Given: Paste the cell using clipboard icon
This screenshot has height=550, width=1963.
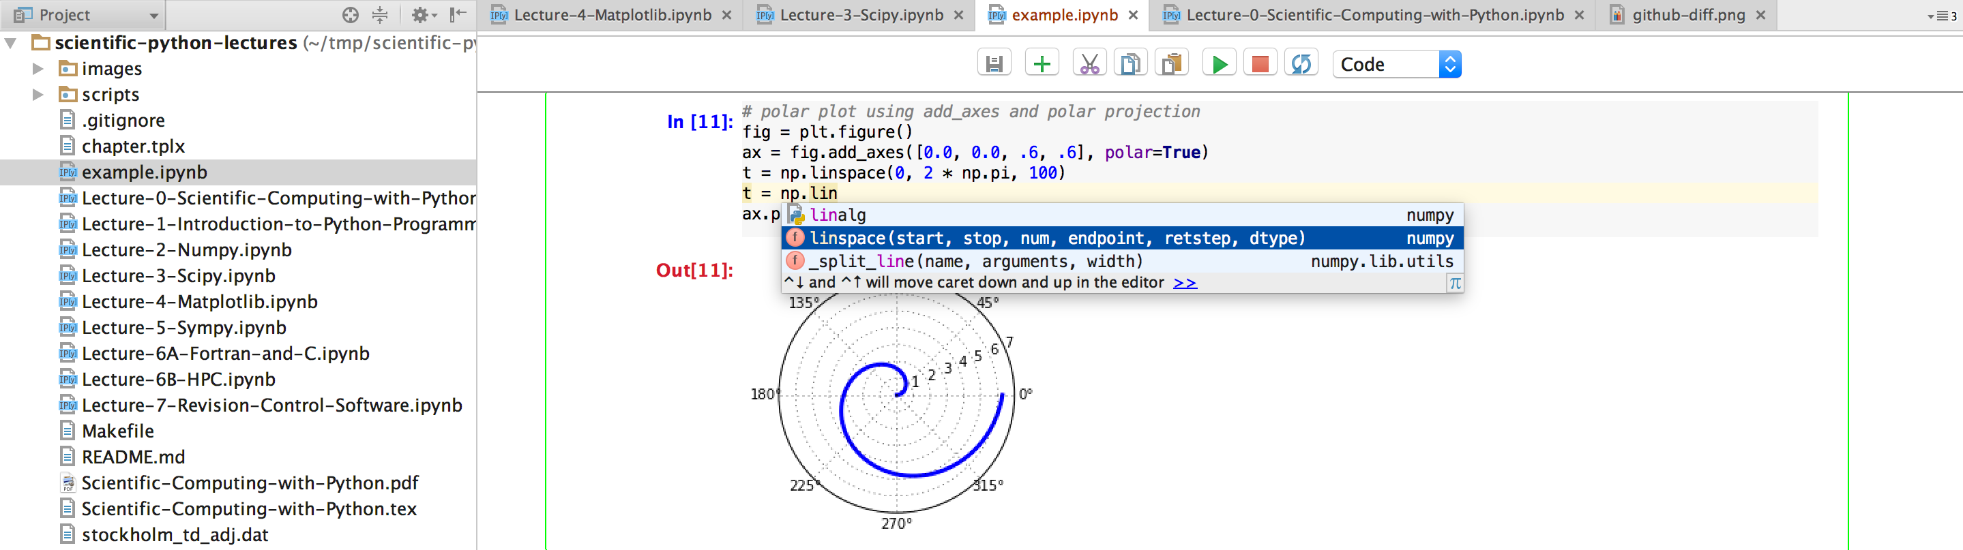Looking at the screenshot, I should coord(1172,64).
